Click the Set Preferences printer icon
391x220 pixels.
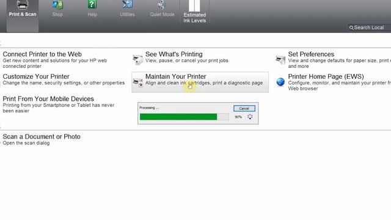tap(280, 60)
